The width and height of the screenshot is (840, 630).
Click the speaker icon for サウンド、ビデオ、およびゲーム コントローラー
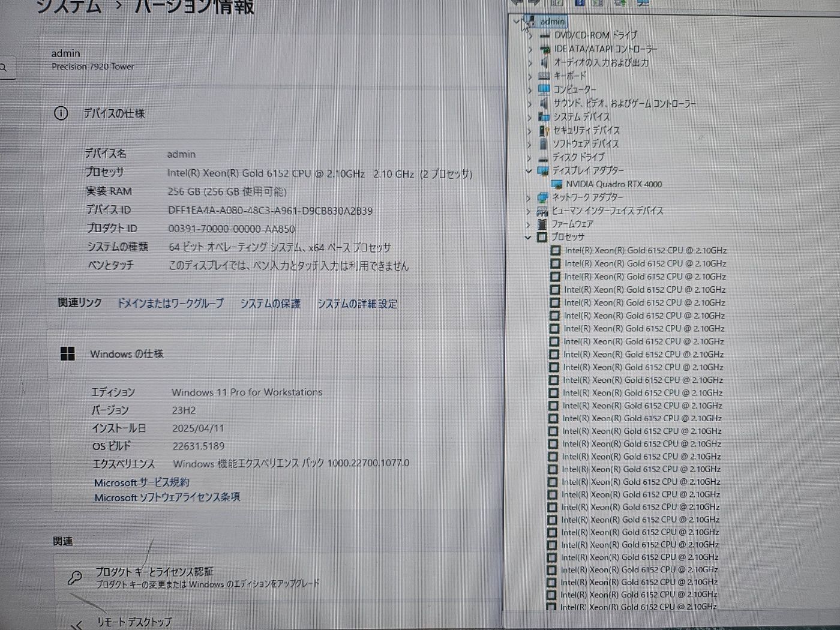tap(544, 103)
